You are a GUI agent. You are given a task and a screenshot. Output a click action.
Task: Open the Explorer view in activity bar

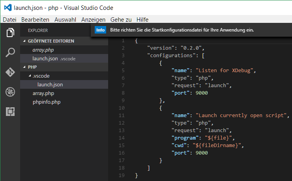[x=10, y=33]
